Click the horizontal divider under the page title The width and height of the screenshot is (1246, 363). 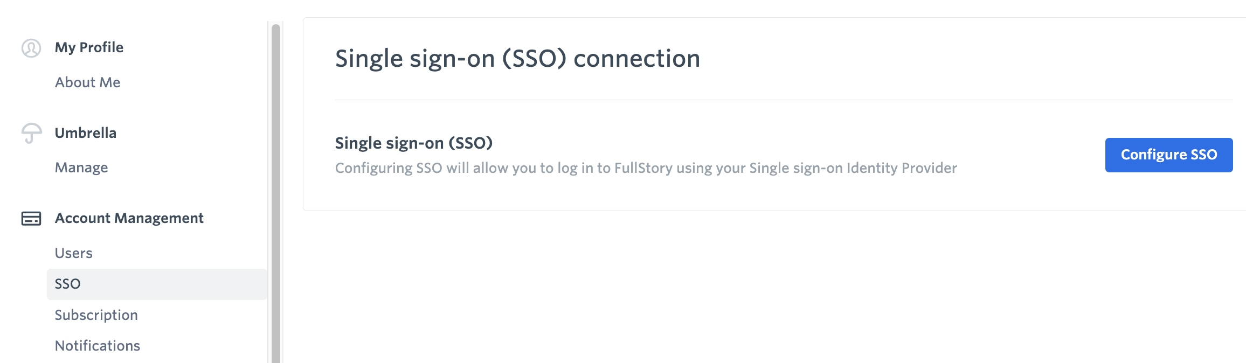pyautogui.click(x=783, y=100)
